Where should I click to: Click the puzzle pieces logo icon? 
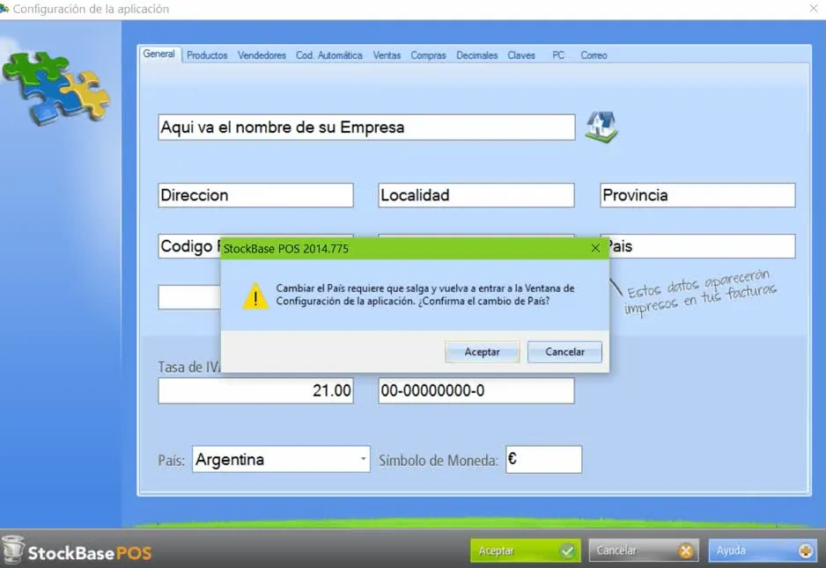click(56, 87)
